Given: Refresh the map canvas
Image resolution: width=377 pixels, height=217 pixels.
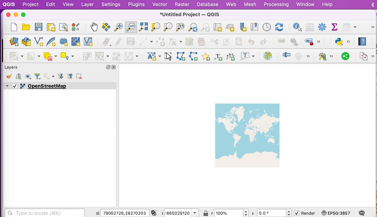Looking at the screenshot, I should pyautogui.click(x=279, y=27).
